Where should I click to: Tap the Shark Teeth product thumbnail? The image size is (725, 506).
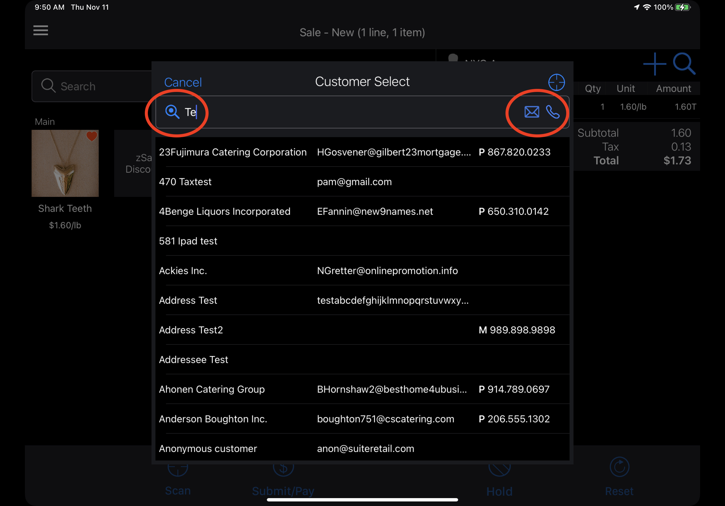pyautogui.click(x=65, y=167)
